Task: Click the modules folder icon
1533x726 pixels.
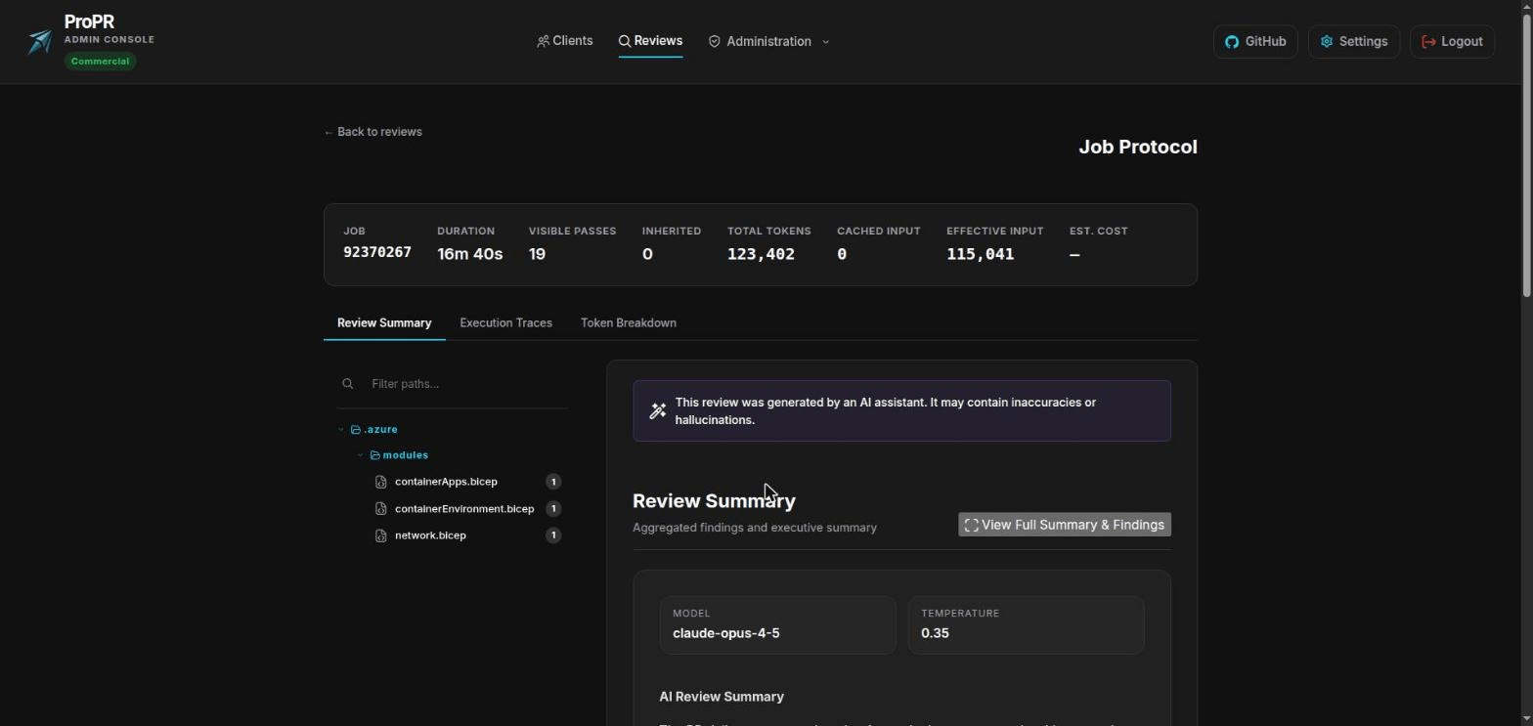Action: [x=375, y=455]
